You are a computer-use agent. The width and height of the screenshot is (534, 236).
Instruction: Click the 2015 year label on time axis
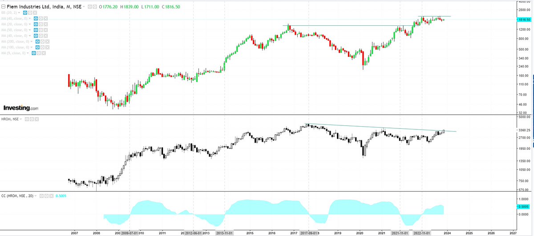click(x=250, y=232)
